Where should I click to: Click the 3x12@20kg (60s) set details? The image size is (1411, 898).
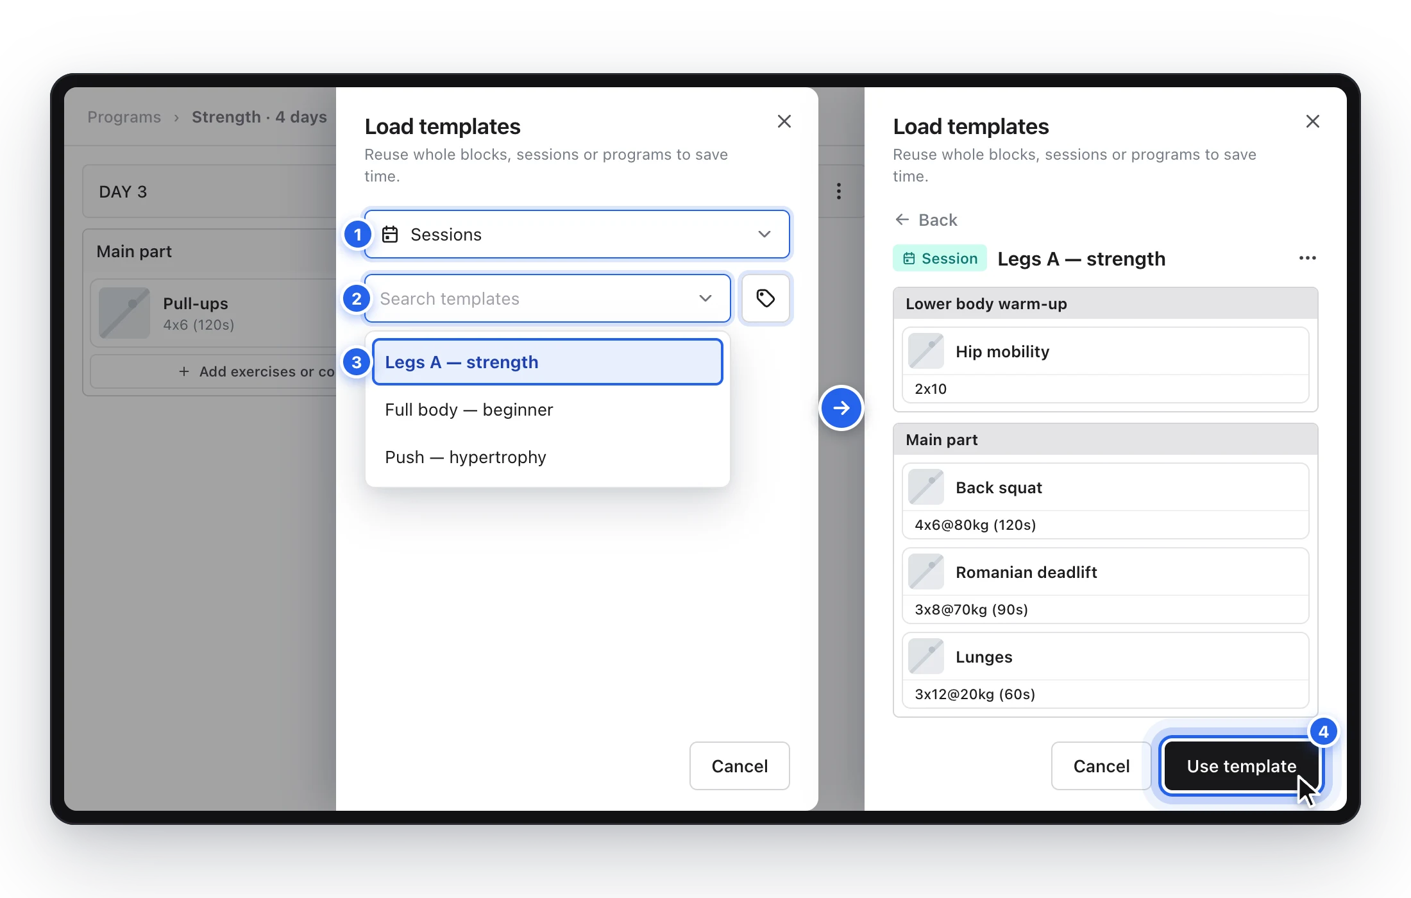click(975, 694)
